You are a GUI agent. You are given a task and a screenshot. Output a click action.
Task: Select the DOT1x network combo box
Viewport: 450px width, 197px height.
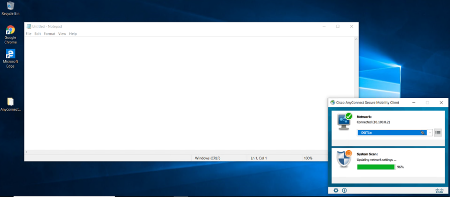pos(394,133)
